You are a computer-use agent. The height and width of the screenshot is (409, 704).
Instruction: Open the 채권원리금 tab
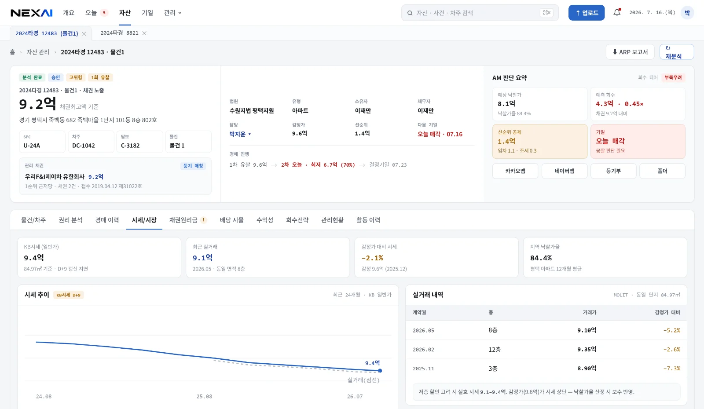tap(183, 220)
